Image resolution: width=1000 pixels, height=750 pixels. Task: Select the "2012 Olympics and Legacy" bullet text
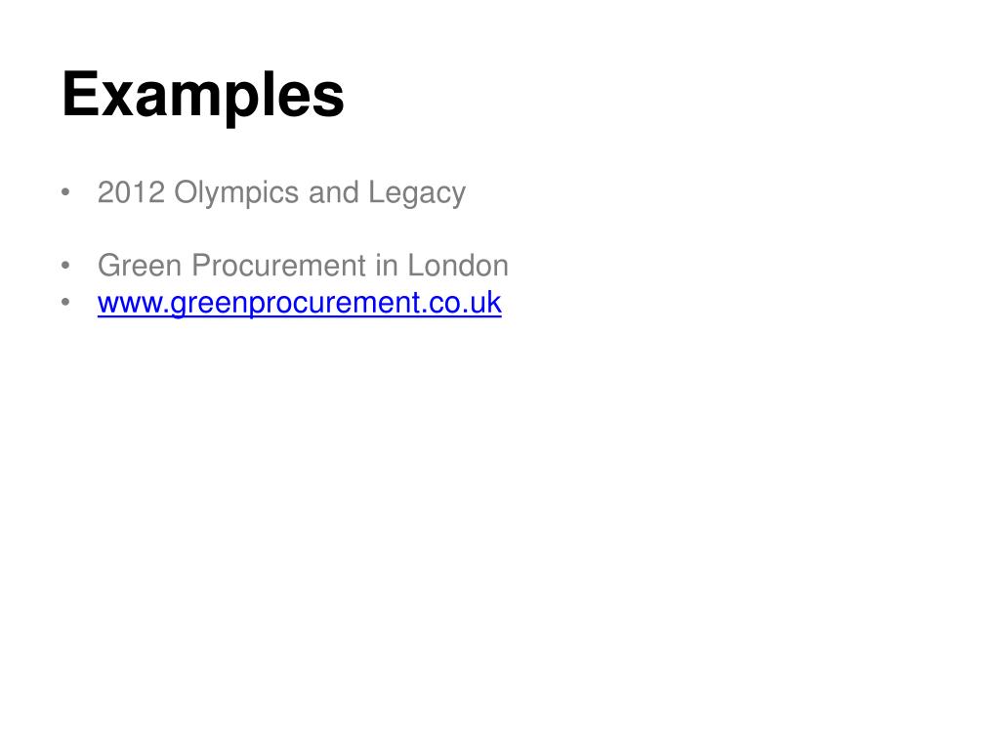tap(281, 192)
